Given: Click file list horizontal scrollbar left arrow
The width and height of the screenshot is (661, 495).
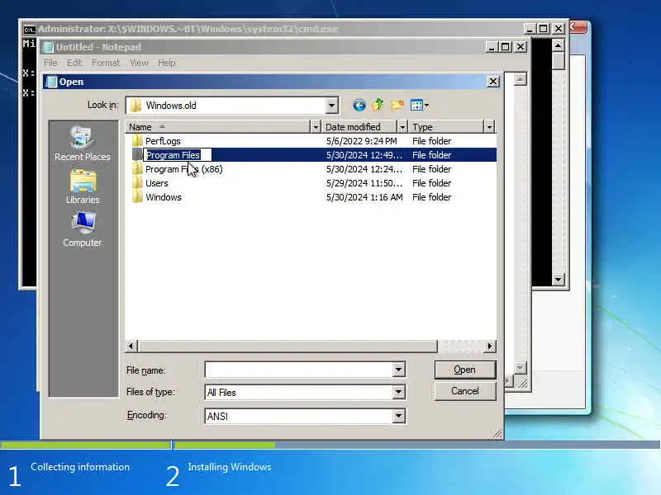Looking at the screenshot, I should pyautogui.click(x=131, y=346).
